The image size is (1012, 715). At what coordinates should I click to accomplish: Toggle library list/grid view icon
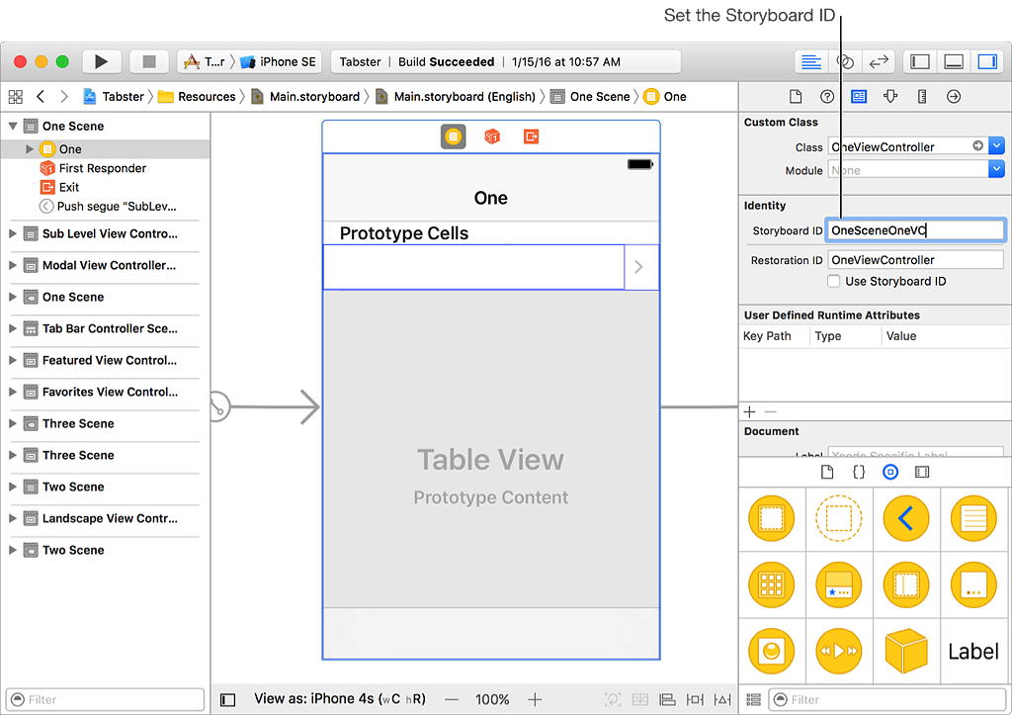click(753, 699)
